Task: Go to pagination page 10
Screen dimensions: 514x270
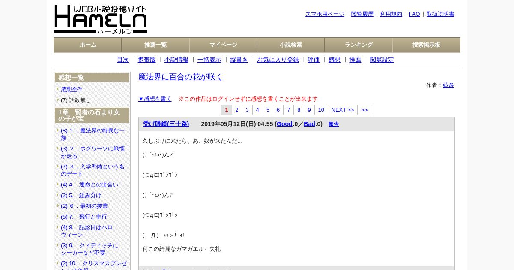Action: tap(321, 110)
